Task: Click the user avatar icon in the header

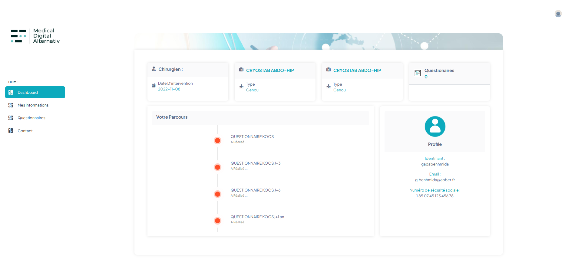Action: click(x=558, y=14)
